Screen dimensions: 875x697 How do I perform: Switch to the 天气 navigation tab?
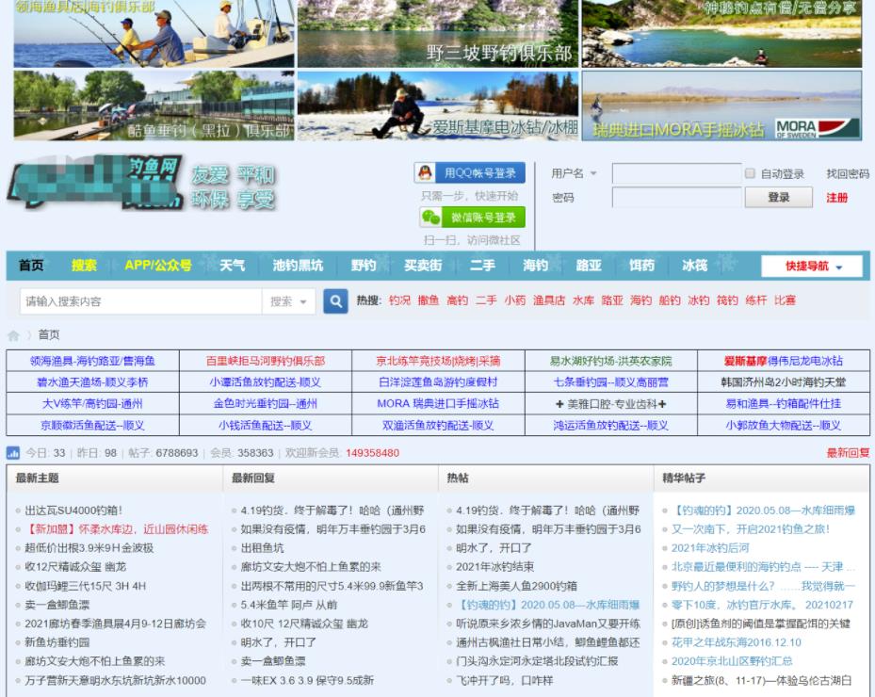pyautogui.click(x=232, y=266)
